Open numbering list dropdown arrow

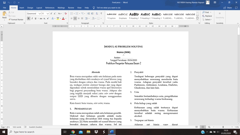tap(79, 13)
